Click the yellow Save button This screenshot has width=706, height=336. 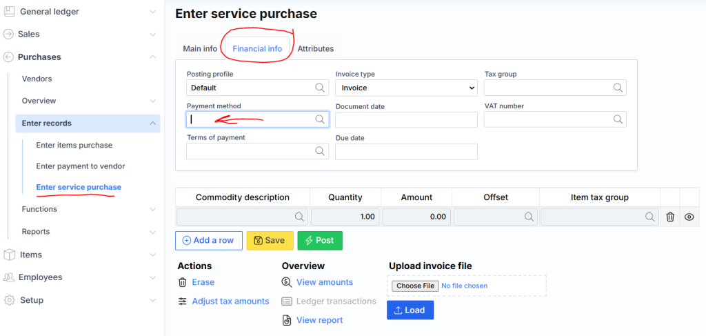(270, 241)
